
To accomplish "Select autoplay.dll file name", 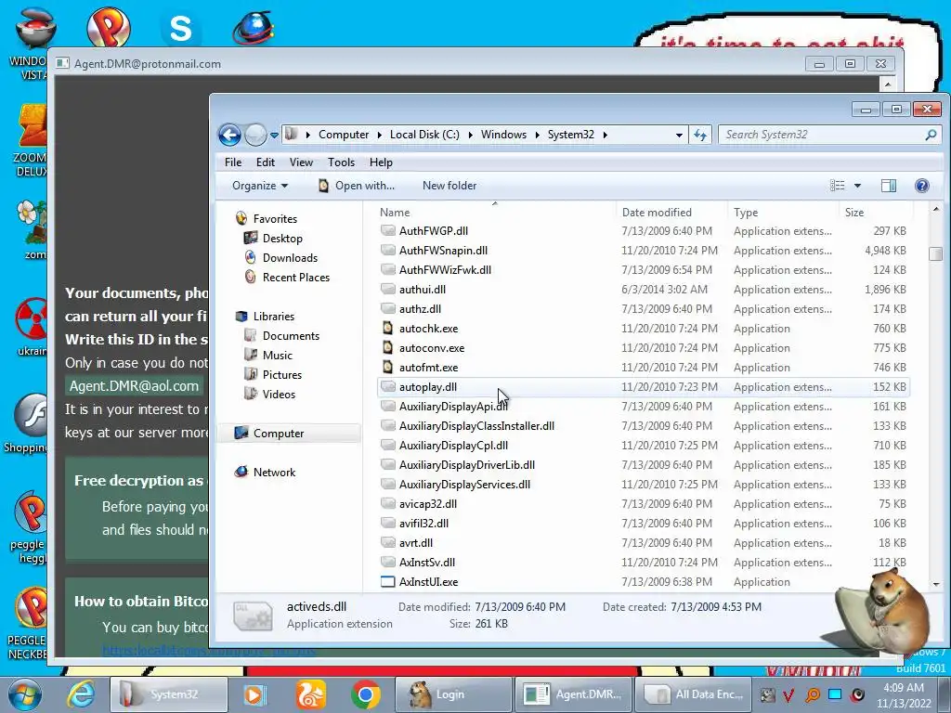I will point(428,387).
